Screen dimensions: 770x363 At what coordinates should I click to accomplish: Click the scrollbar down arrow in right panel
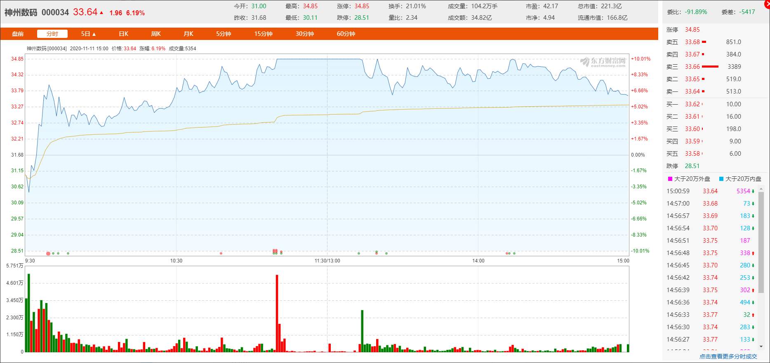tap(761, 347)
